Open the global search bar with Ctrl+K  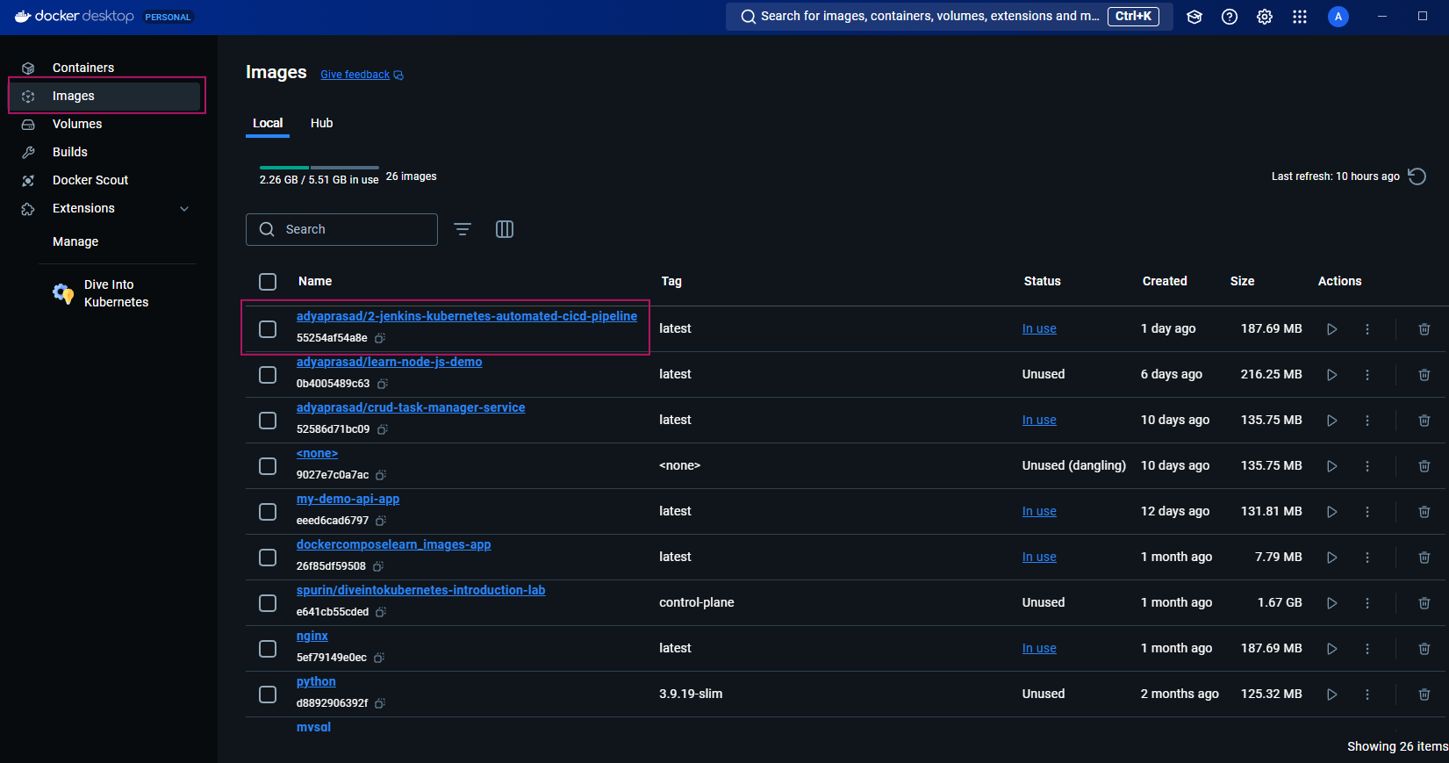click(x=949, y=17)
